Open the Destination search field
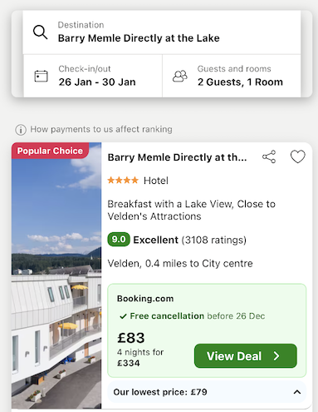Screen dimensions: 318x412 [162, 32]
